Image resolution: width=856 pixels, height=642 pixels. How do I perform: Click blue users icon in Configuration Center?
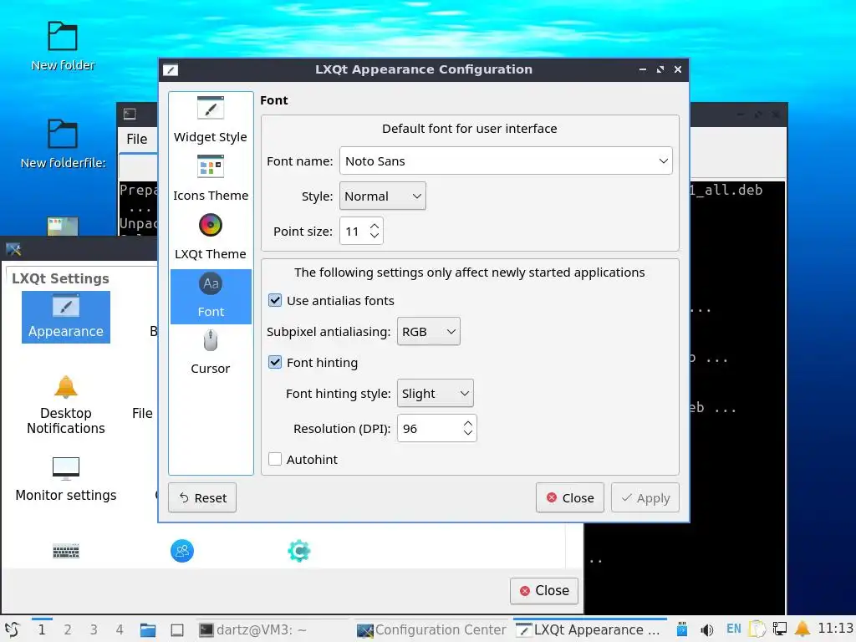point(182,551)
